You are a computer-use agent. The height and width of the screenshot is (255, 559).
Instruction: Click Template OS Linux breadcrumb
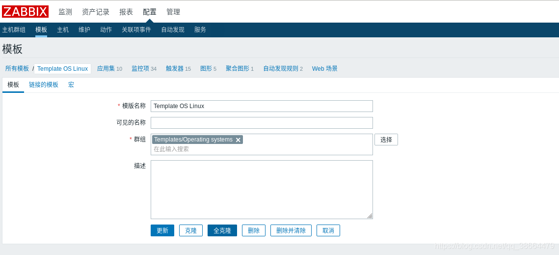(62, 69)
